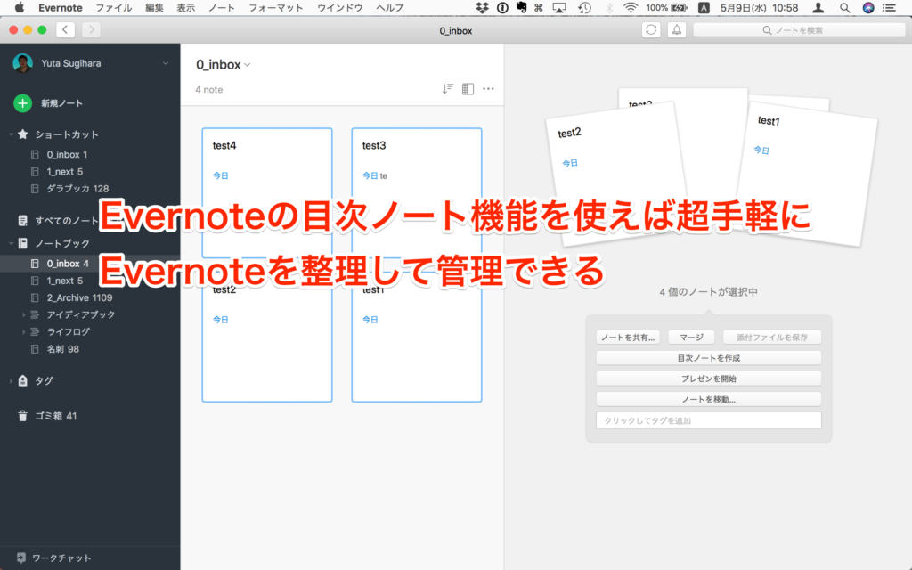Click the ノートを検索 search field
This screenshot has height=570, width=912.
pyautogui.click(x=799, y=30)
